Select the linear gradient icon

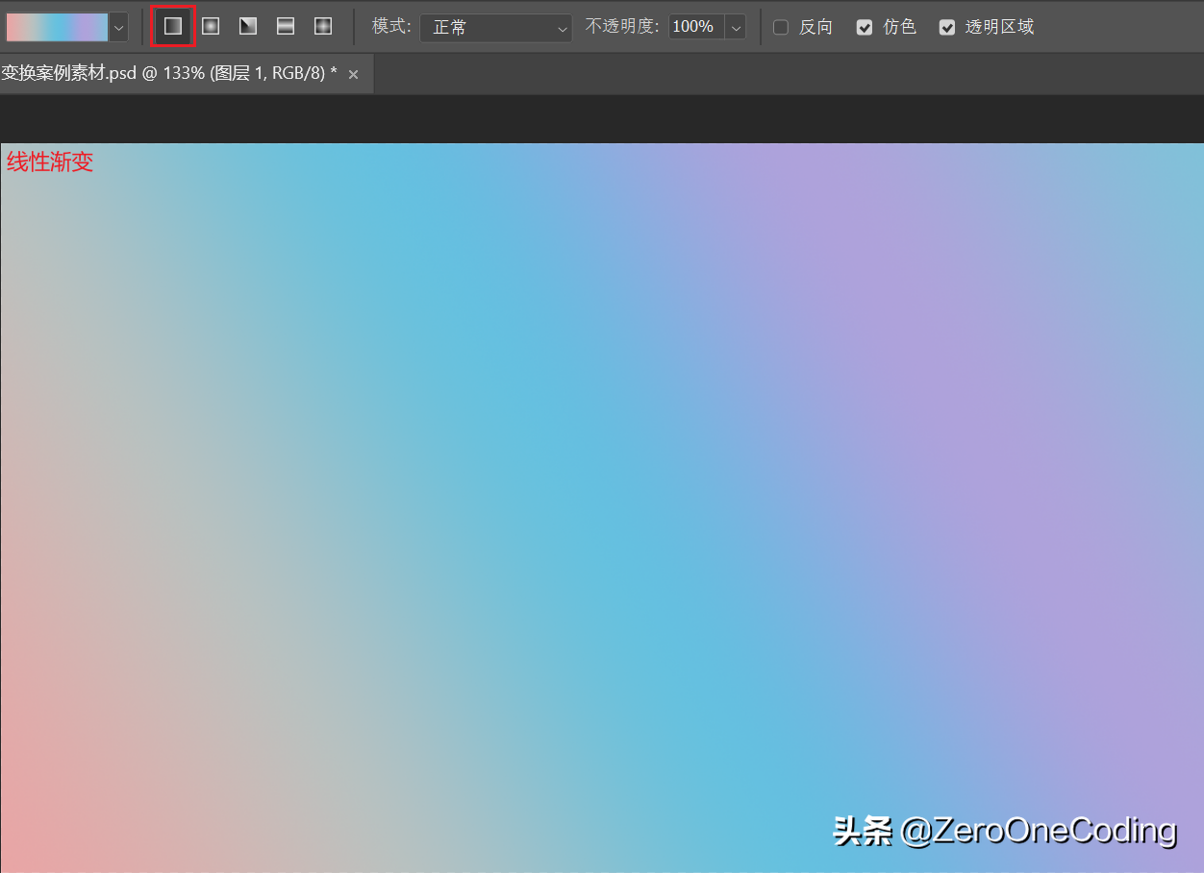point(173,27)
